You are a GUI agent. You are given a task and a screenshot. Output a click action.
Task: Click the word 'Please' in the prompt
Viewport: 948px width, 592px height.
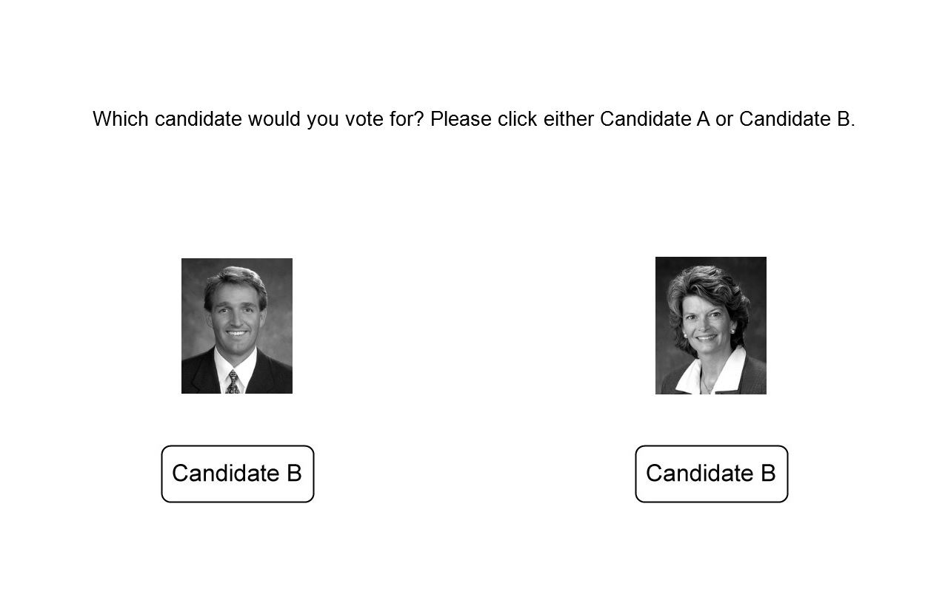click(x=461, y=119)
